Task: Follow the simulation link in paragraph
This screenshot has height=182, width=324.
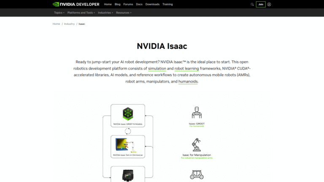Action: (x=157, y=69)
